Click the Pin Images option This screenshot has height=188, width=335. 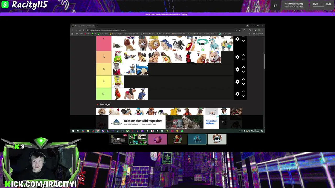coord(103,104)
